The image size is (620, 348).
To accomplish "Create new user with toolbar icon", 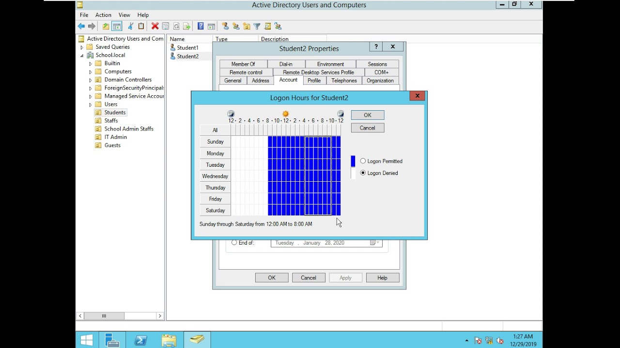I will click(225, 26).
